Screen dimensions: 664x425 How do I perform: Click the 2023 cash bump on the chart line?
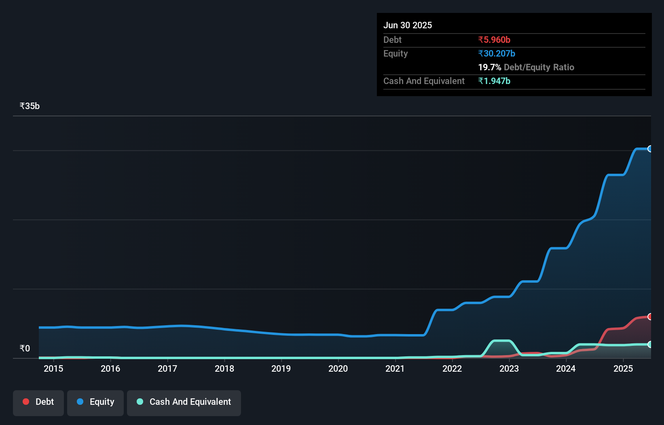(500, 341)
